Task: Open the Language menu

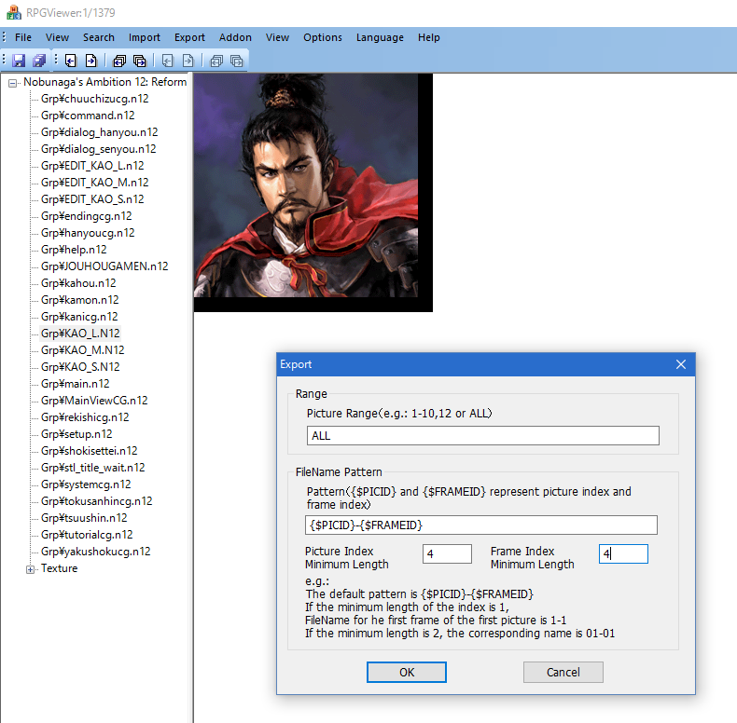Action: click(x=380, y=37)
